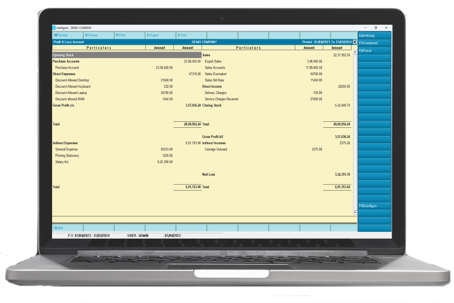This screenshot has width=454, height=303.
Task: Click the F.Y. 01/04/2023 - 31/03/2024 status entry
Action: (88, 236)
